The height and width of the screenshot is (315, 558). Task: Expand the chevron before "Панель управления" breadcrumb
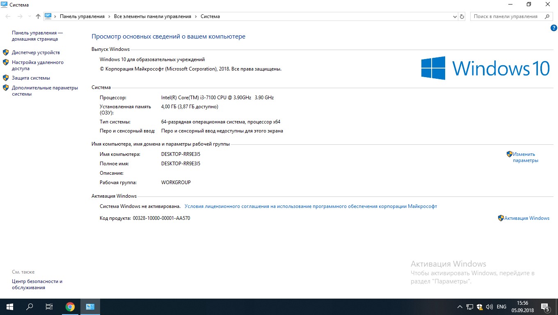point(55,16)
